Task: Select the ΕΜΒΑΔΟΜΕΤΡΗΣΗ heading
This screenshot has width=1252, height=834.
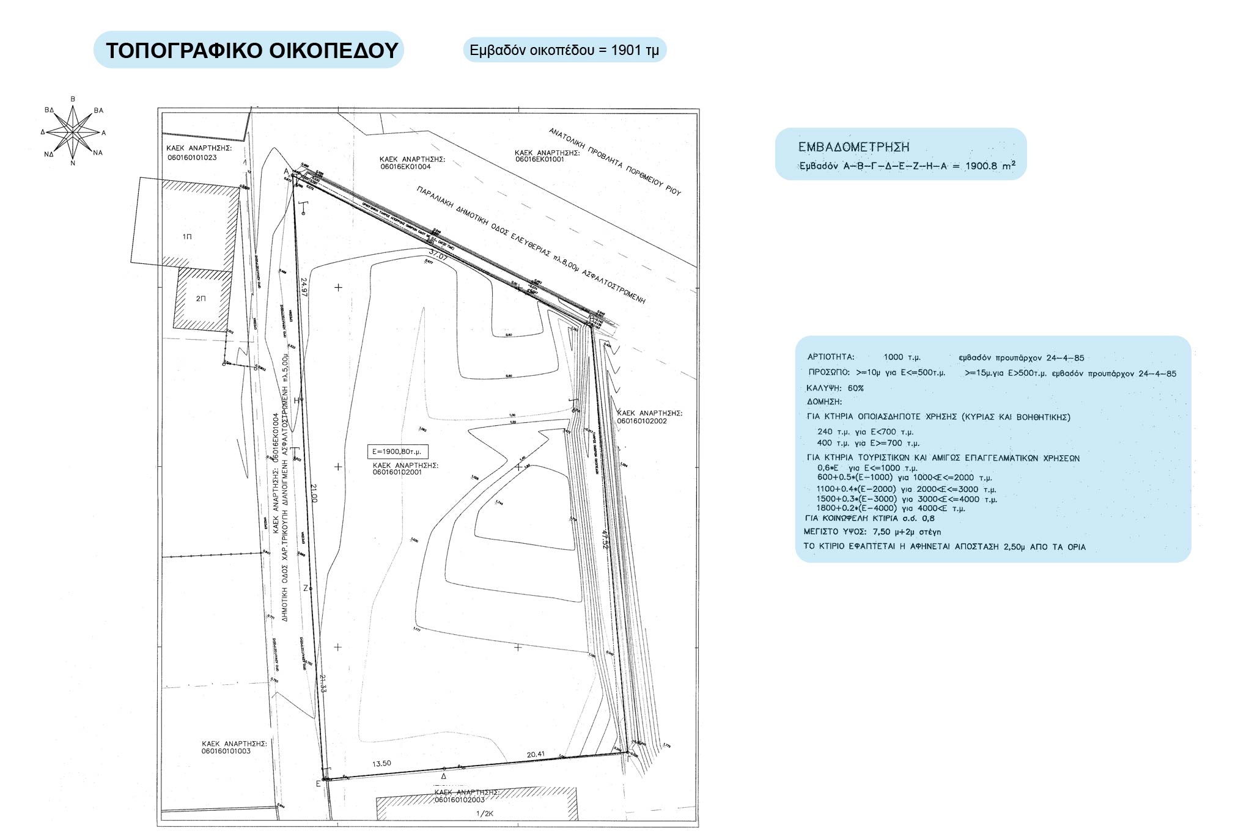Action: pyautogui.click(x=853, y=147)
